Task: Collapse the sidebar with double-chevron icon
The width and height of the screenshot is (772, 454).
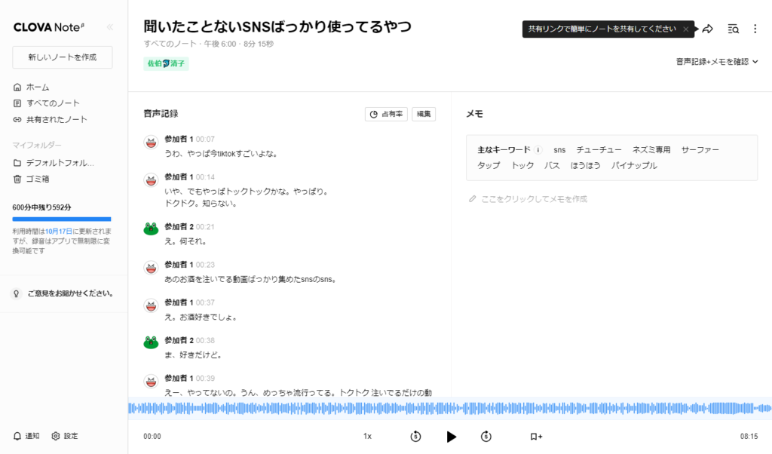Action: [x=110, y=27]
